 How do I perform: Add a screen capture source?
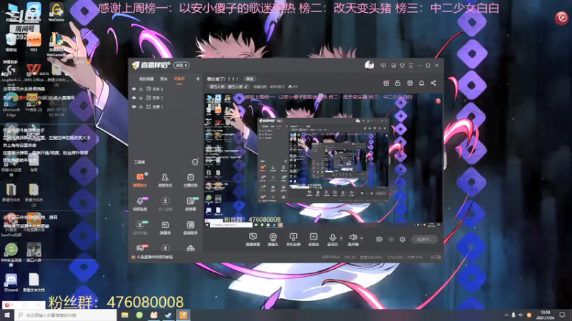(253, 240)
